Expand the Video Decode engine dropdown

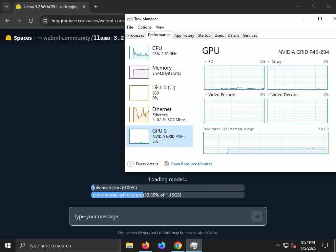pyautogui.click(x=268, y=94)
